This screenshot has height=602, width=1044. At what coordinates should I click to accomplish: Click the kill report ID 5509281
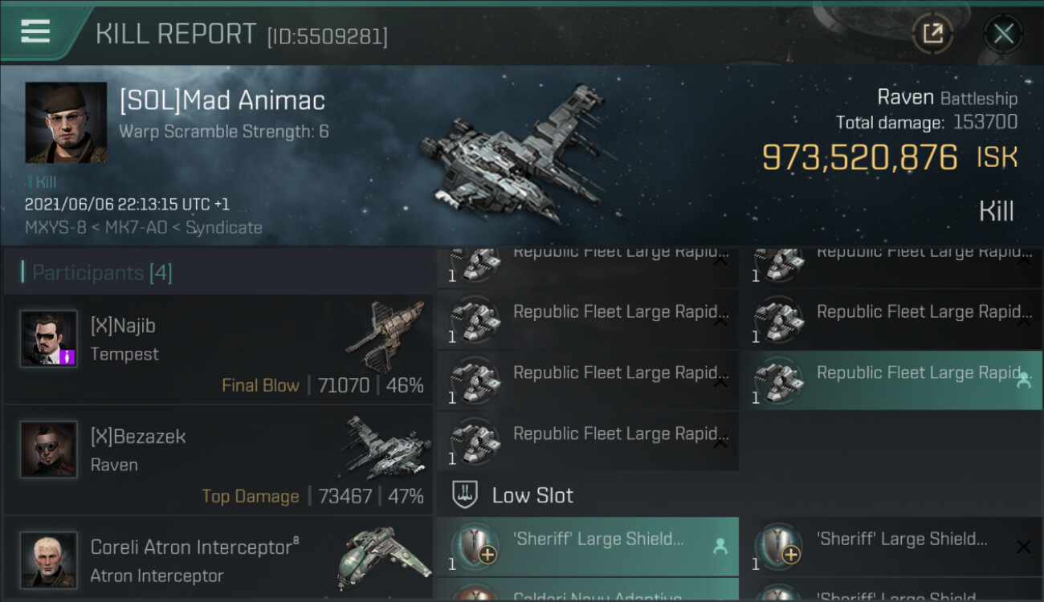(327, 36)
